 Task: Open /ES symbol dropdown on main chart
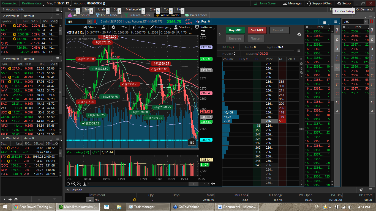point(89,21)
